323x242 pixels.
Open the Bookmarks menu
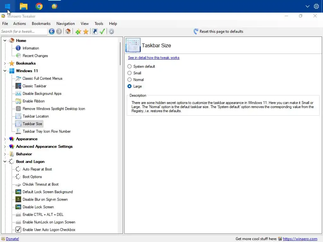coord(41,23)
